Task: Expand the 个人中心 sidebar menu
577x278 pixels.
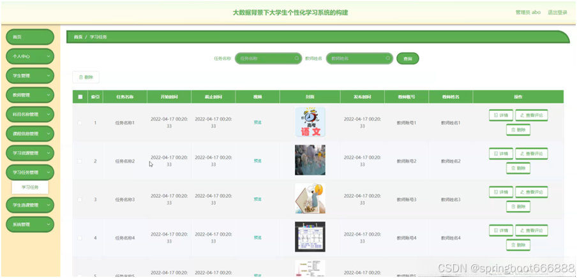Action: 30,57
